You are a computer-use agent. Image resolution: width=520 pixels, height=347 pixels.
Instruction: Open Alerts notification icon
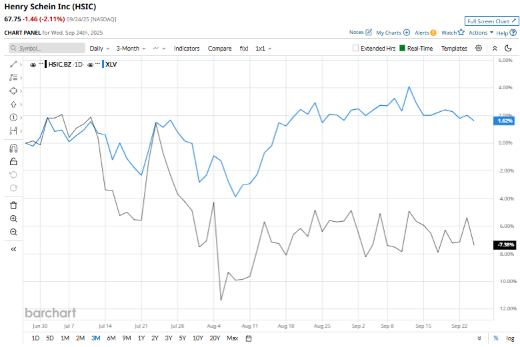[x=433, y=33]
